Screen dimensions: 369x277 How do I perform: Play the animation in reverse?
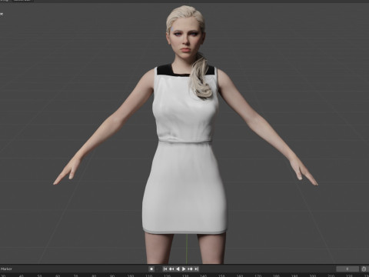coord(178,269)
